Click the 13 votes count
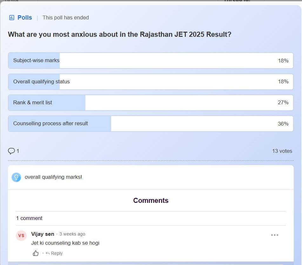The width and height of the screenshot is (302, 265). pos(282,151)
